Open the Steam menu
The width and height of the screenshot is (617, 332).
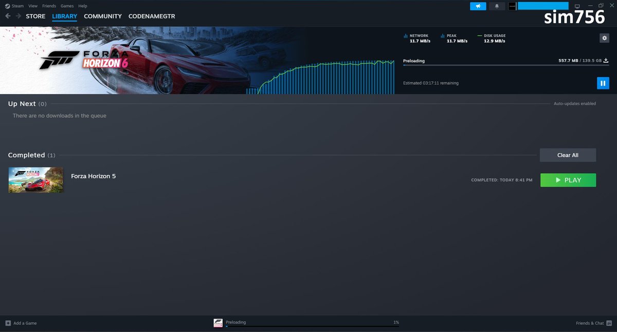(x=18, y=6)
